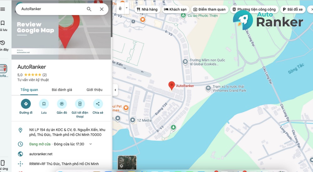
Task: Click the address location pin icon
Action: pyautogui.click(x=20, y=130)
